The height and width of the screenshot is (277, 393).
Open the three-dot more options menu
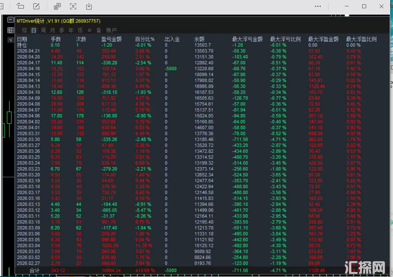318,6
